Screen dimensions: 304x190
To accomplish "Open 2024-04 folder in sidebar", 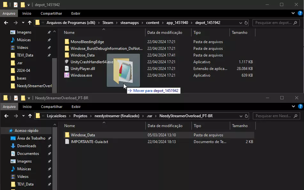I will point(23,71).
